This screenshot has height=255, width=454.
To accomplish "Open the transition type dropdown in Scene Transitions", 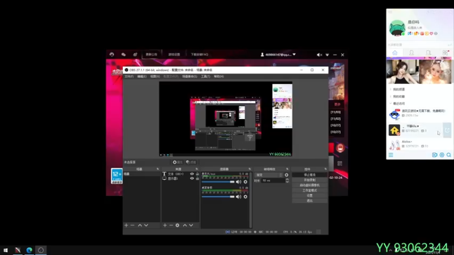I will click(x=268, y=175).
